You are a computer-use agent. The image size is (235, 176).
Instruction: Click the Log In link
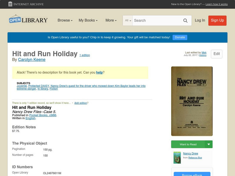200,20
